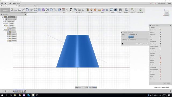
Task: Expand the Origin tree node
Action: (x=4, y=23)
